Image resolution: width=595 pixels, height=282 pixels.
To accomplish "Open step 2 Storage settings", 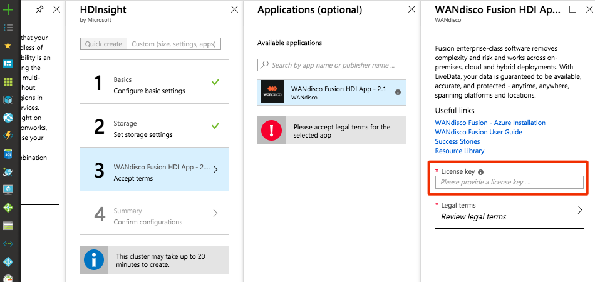I will click(x=155, y=126).
